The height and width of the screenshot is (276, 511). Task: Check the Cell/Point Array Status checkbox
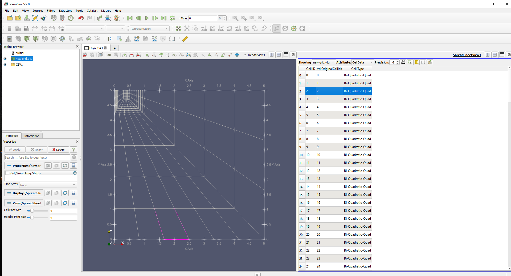tap(7, 173)
